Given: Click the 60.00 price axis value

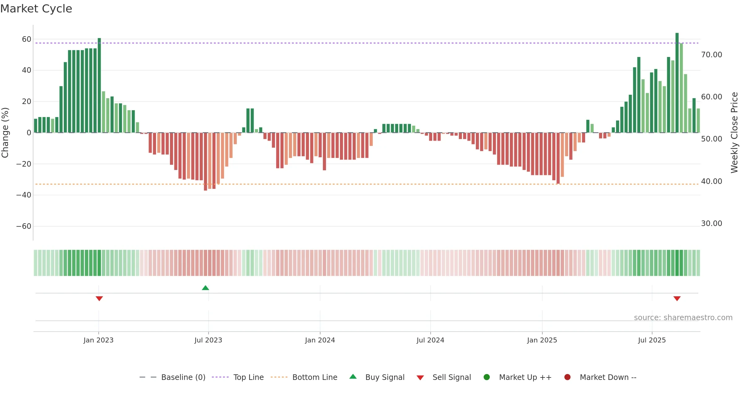Looking at the screenshot, I should coord(711,97).
